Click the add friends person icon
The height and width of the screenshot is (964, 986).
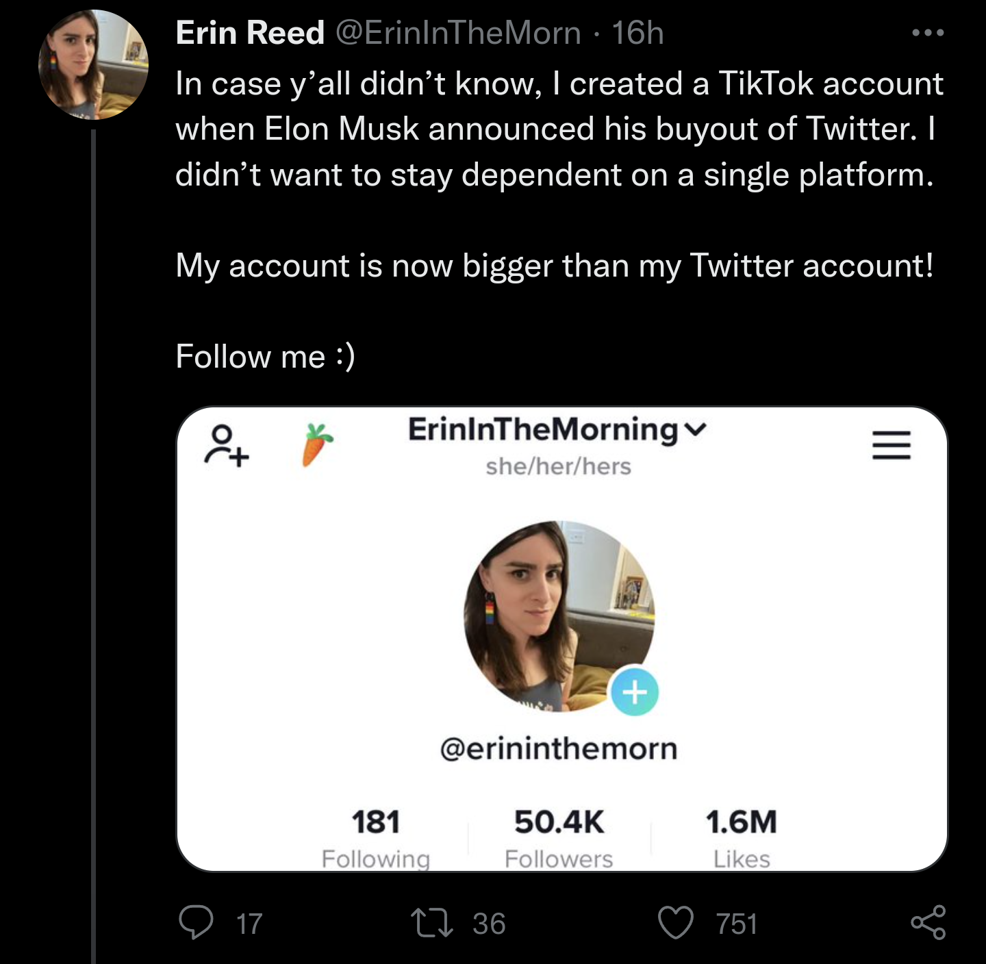click(227, 446)
